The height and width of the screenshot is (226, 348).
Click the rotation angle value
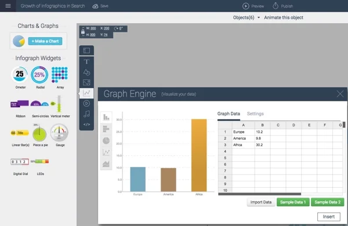(x=121, y=28)
